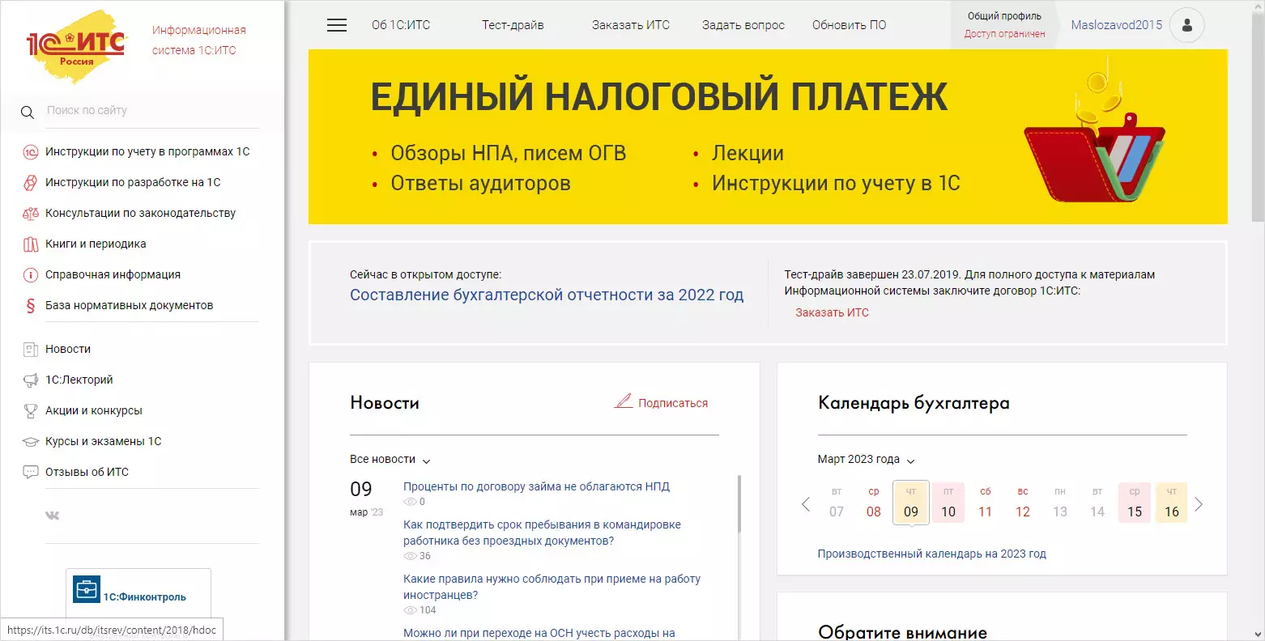
Task: Click the 1С:ИТС Россия logo
Action: click(76, 46)
